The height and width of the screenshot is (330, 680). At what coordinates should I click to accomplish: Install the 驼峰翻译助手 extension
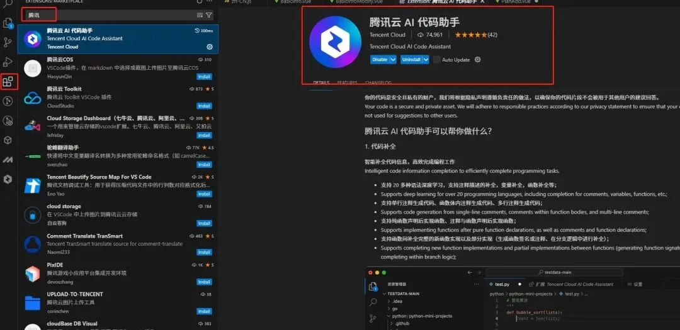204,165
